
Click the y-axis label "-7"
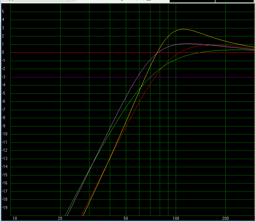3,110
